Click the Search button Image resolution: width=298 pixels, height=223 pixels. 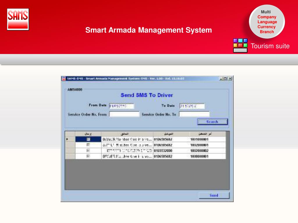click(212, 122)
